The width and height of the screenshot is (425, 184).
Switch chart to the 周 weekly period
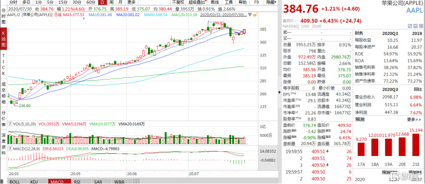click(111, 2)
